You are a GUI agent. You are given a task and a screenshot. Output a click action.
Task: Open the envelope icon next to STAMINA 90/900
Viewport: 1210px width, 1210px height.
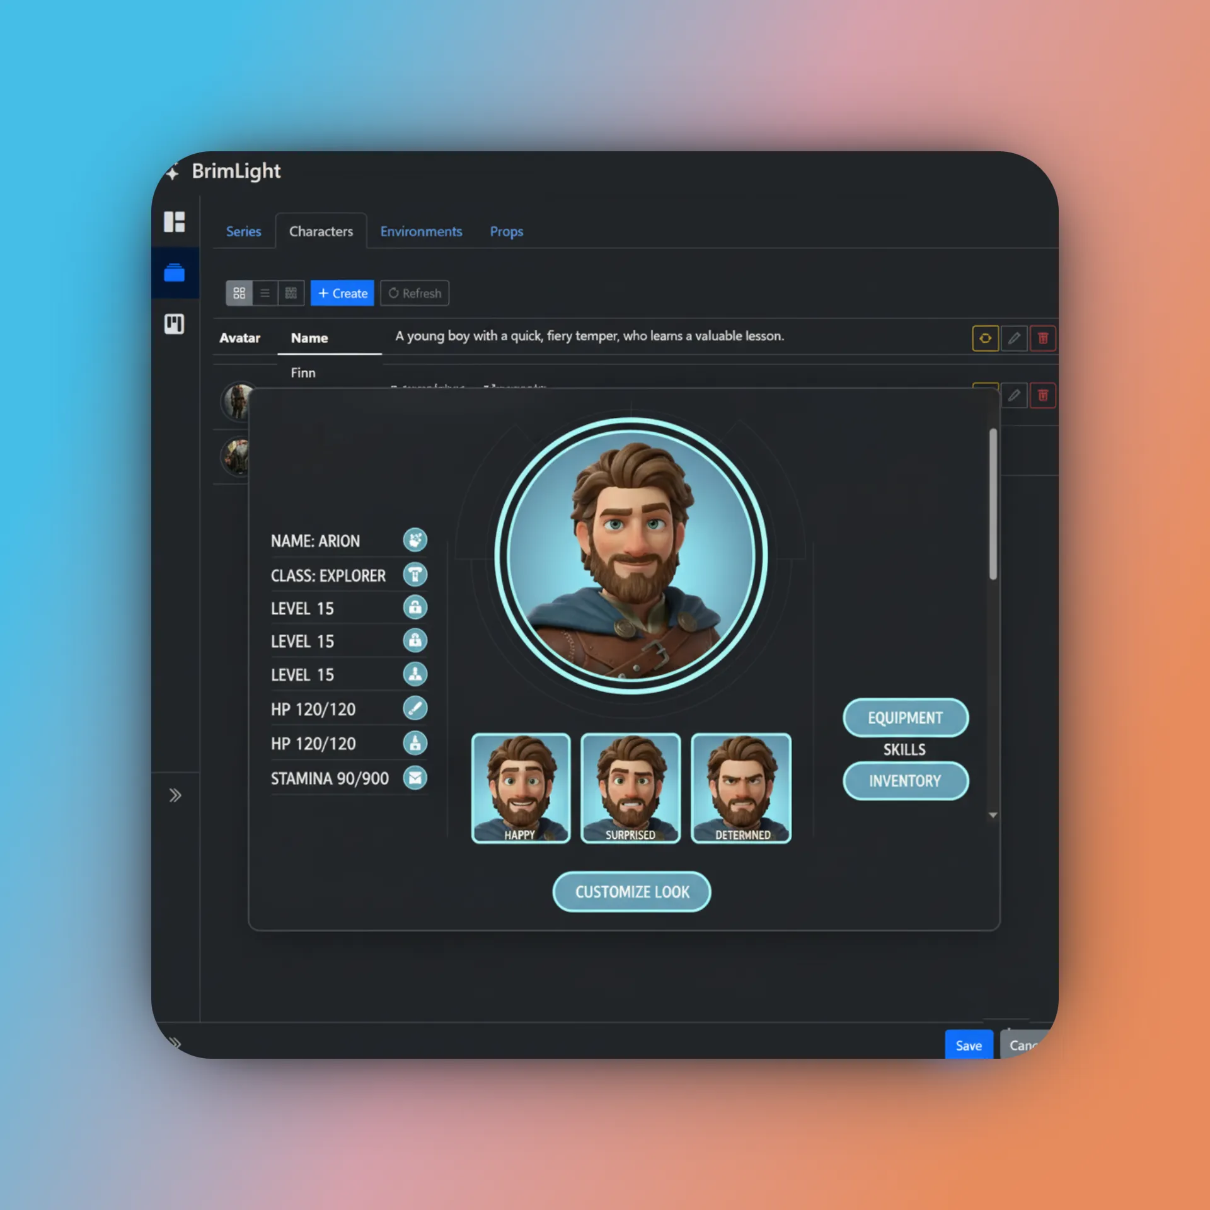coord(416,778)
